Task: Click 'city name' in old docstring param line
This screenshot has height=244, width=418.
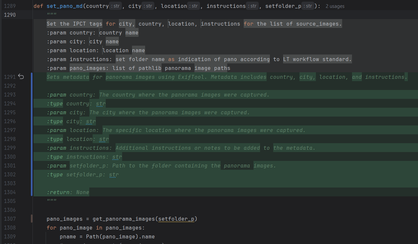Action: 104,42
